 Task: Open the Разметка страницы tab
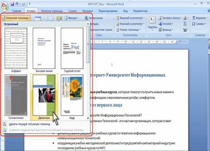point(52,11)
